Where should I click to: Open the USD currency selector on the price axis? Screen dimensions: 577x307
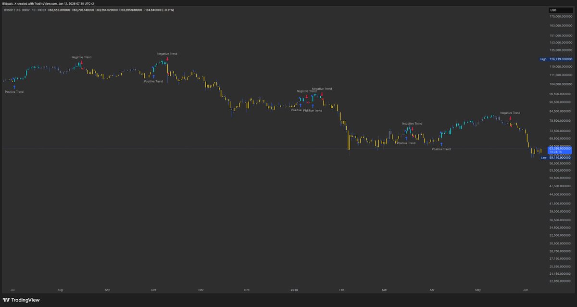coord(560,10)
